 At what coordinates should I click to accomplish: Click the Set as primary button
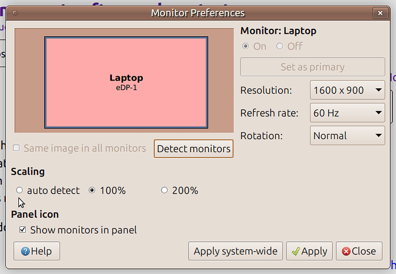click(312, 67)
